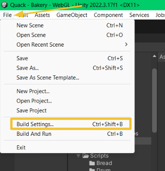
Task: Select the Bread folder in project tree
Action: pyautogui.click(x=101, y=163)
